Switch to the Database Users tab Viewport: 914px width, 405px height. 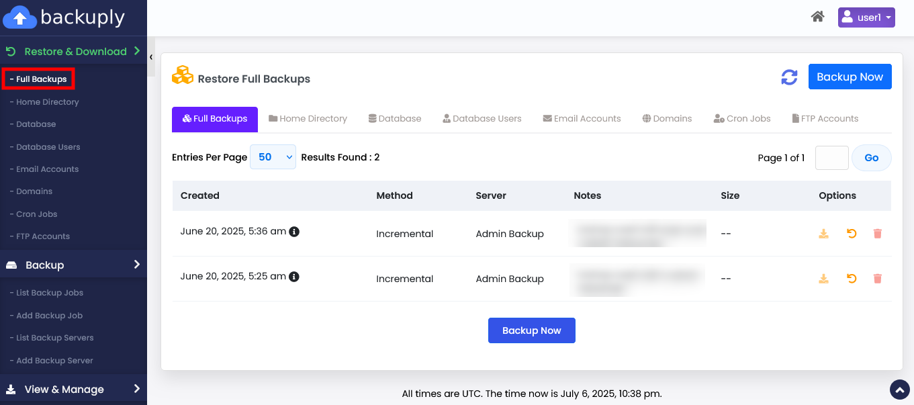pos(482,119)
